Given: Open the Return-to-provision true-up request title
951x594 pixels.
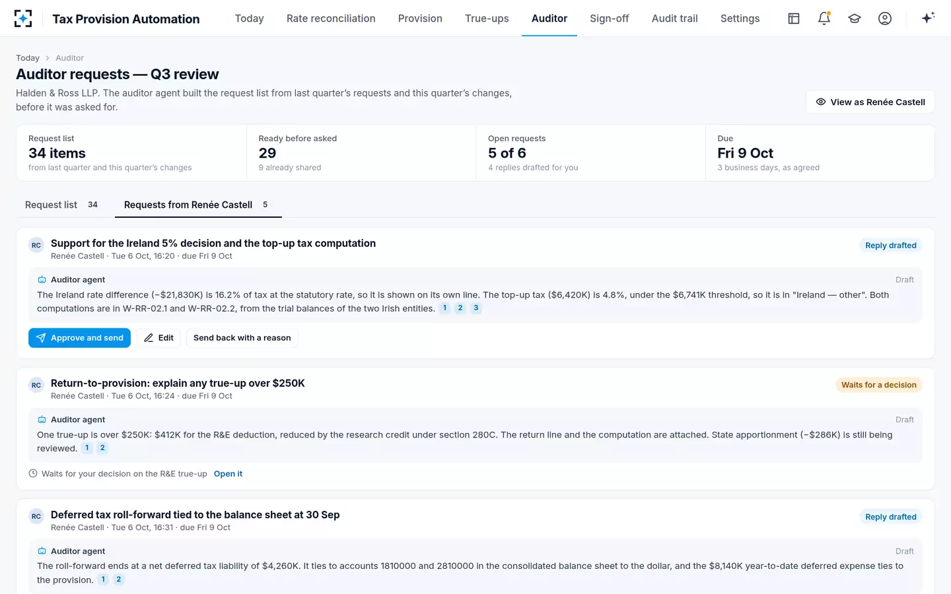Looking at the screenshot, I should coord(178,383).
